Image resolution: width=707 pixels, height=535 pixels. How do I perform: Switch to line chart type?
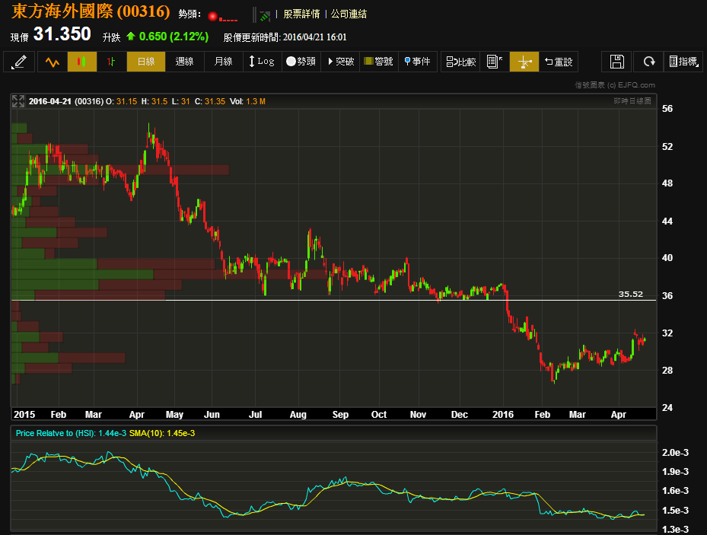pyautogui.click(x=53, y=62)
